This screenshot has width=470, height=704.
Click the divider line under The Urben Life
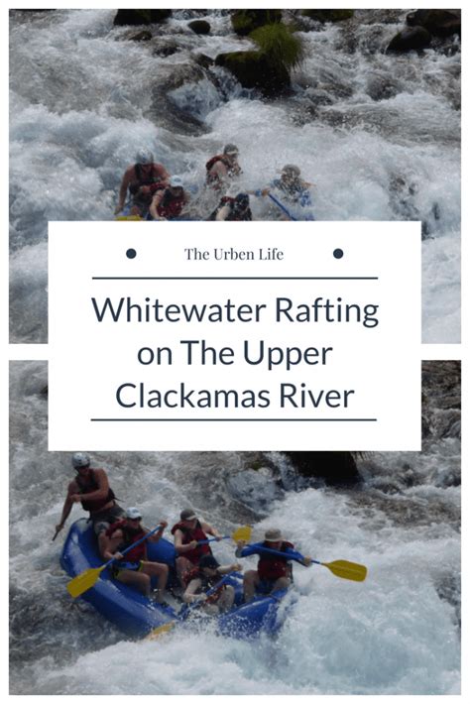pos(235,278)
